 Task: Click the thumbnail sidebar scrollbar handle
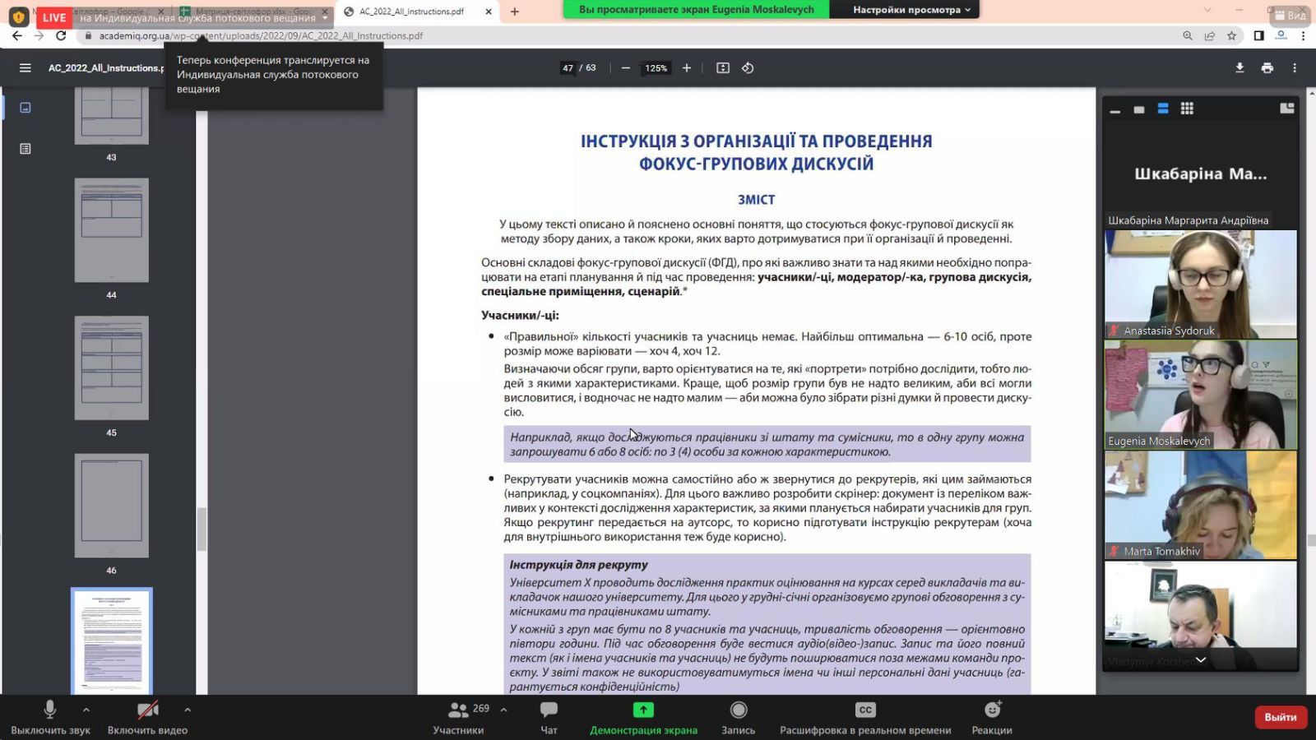coord(202,529)
